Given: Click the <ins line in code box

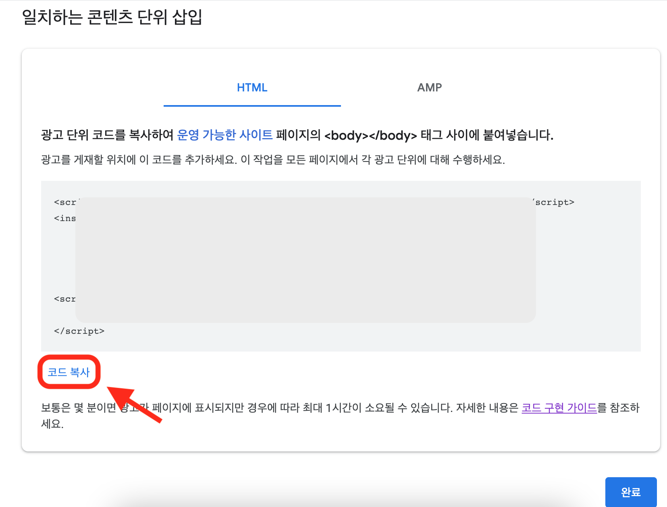Looking at the screenshot, I should point(65,218).
